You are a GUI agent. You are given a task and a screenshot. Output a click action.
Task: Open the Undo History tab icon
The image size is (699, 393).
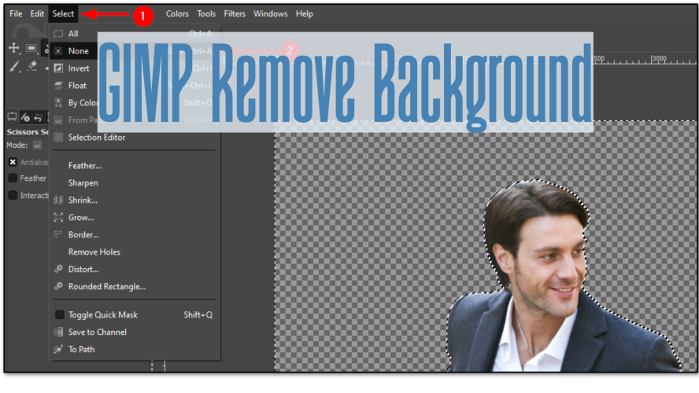click(38, 116)
